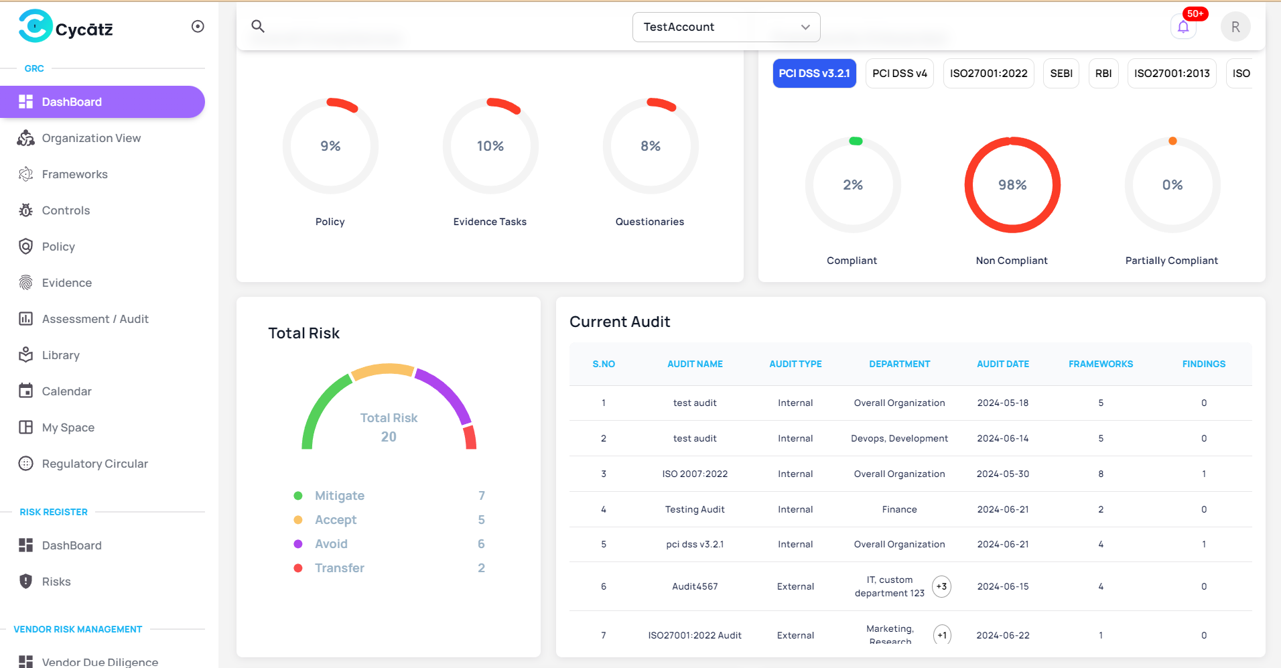Switch to SEBI framework tab
This screenshot has width=1281, height=668.
1061,74
